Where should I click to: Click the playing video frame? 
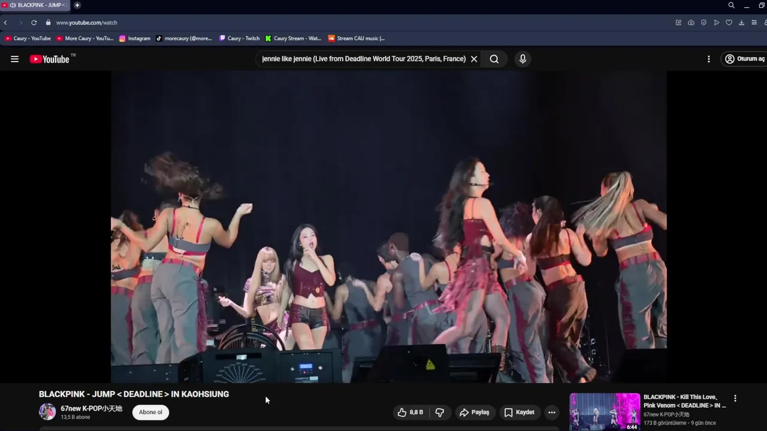(x=388, y=226)
